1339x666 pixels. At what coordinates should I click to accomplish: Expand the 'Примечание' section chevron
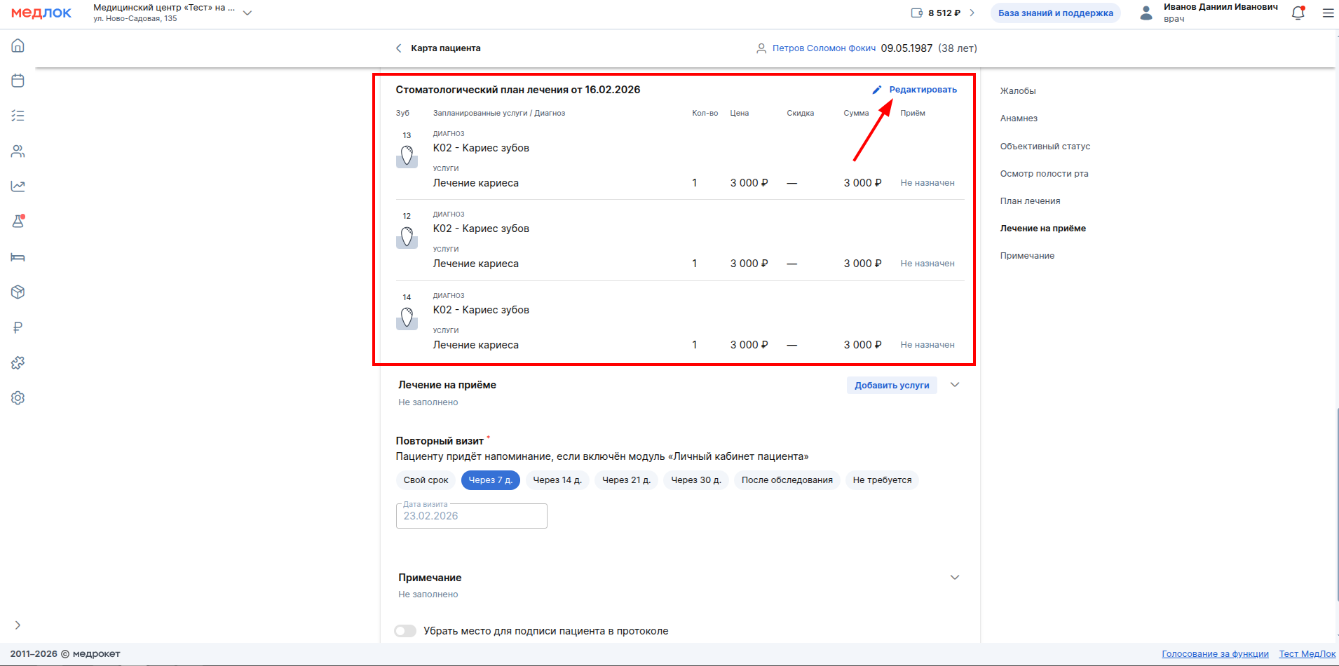[x=955, y=578]
